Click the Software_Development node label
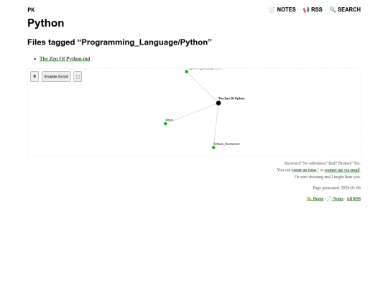 coord(226,144)
